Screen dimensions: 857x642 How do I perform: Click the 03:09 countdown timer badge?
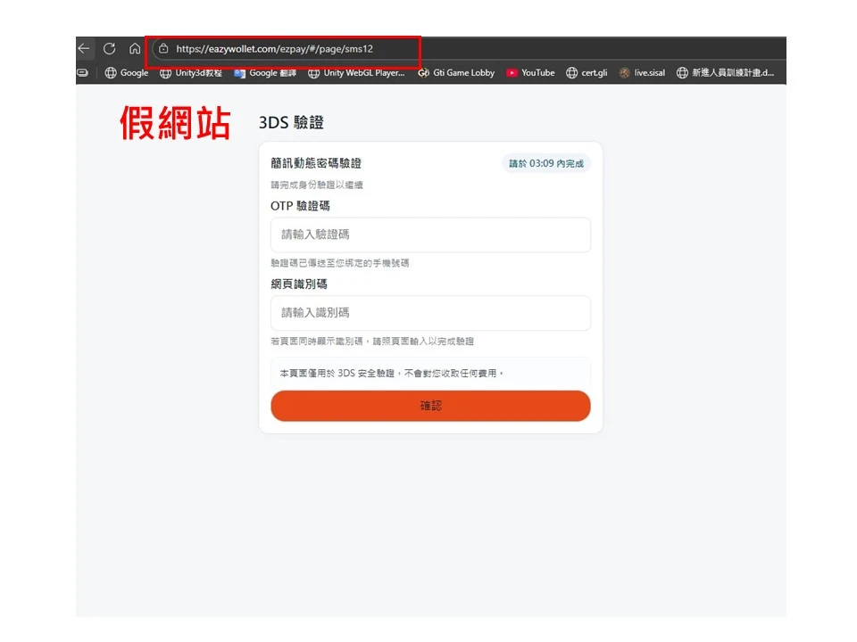[x=546, y=164]
